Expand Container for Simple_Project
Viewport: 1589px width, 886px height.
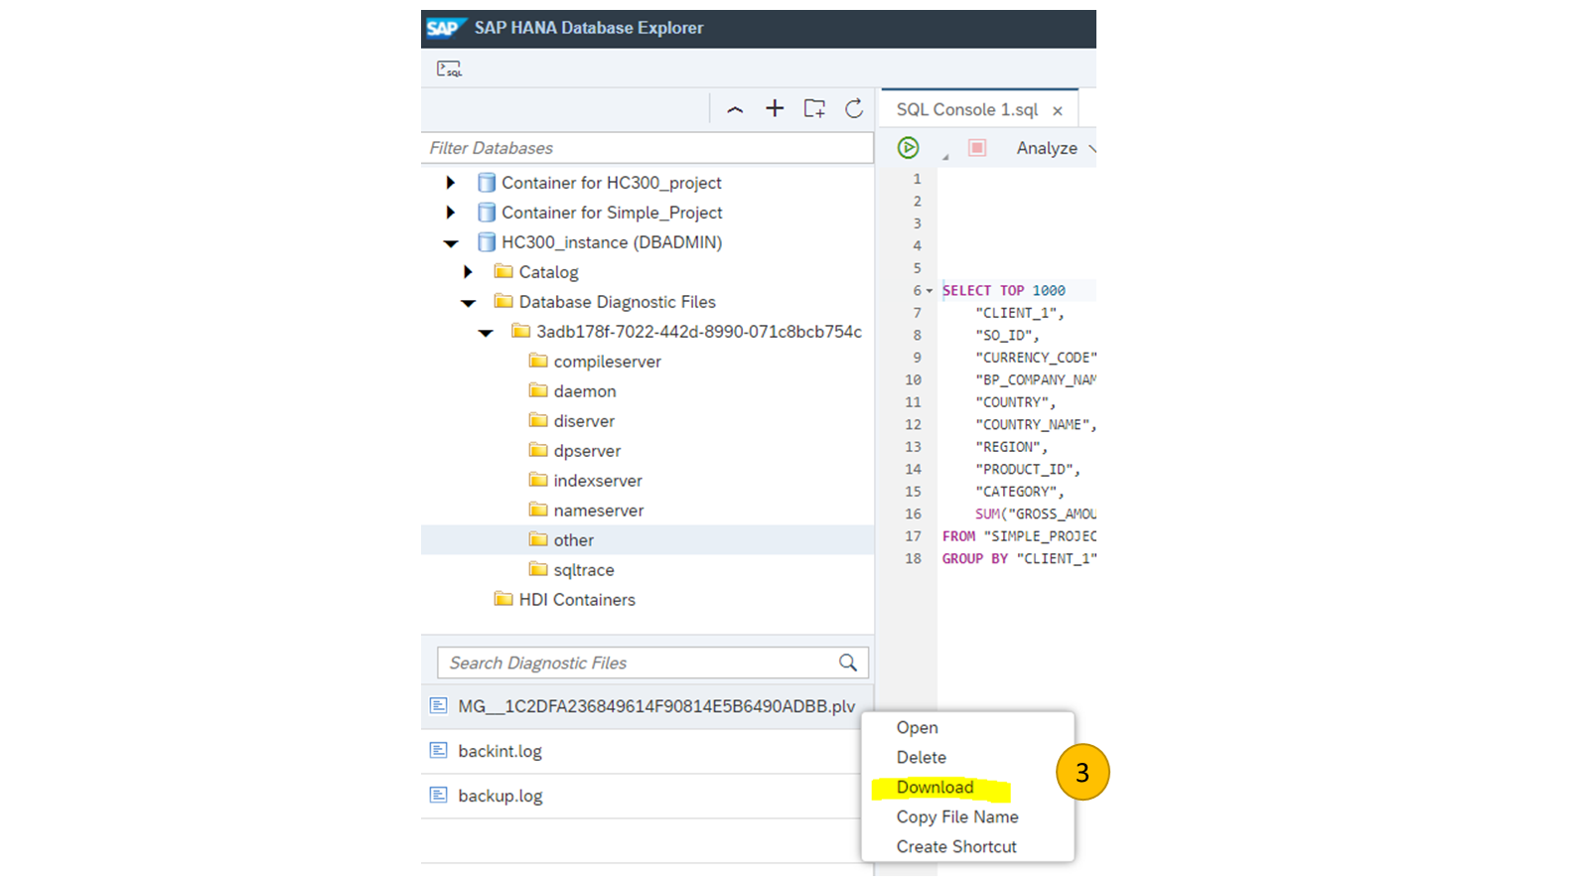point(450,213)
